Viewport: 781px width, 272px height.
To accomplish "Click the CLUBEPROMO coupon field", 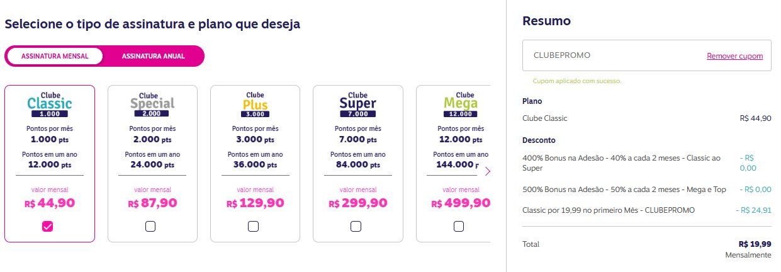I will pos(646,55).
